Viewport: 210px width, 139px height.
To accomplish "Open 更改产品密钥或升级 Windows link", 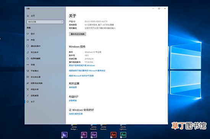I will point(82,66).
